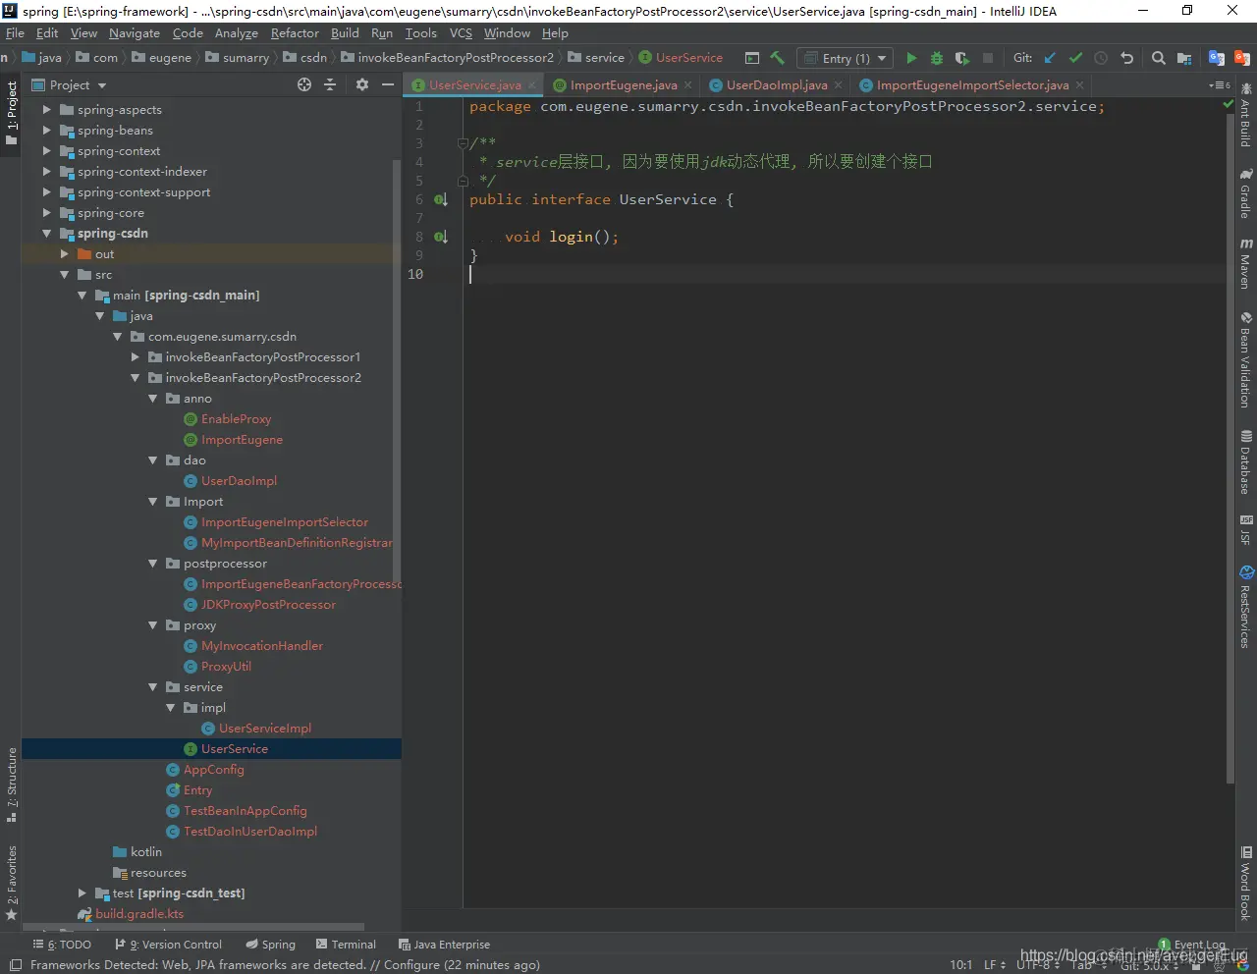Toggle the 9: Version Control tool window

[x=168, y=945]
